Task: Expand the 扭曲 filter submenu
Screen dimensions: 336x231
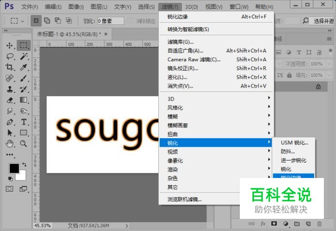Action: pos(216,134)
